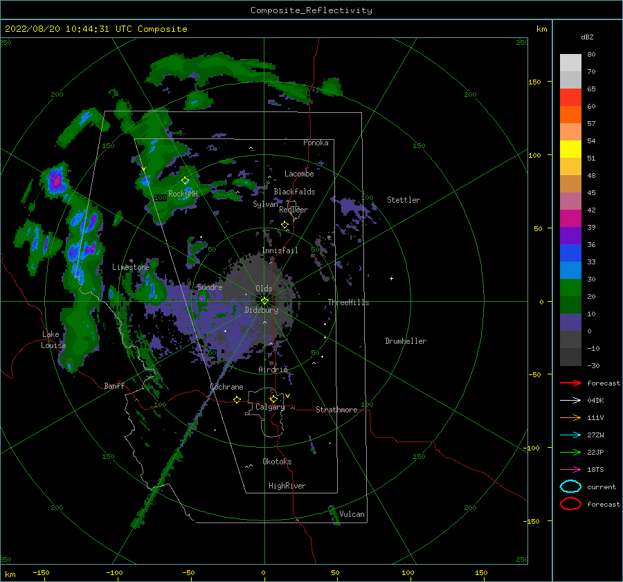Click the yellow V marker east of Calgary

coord(287,396)
